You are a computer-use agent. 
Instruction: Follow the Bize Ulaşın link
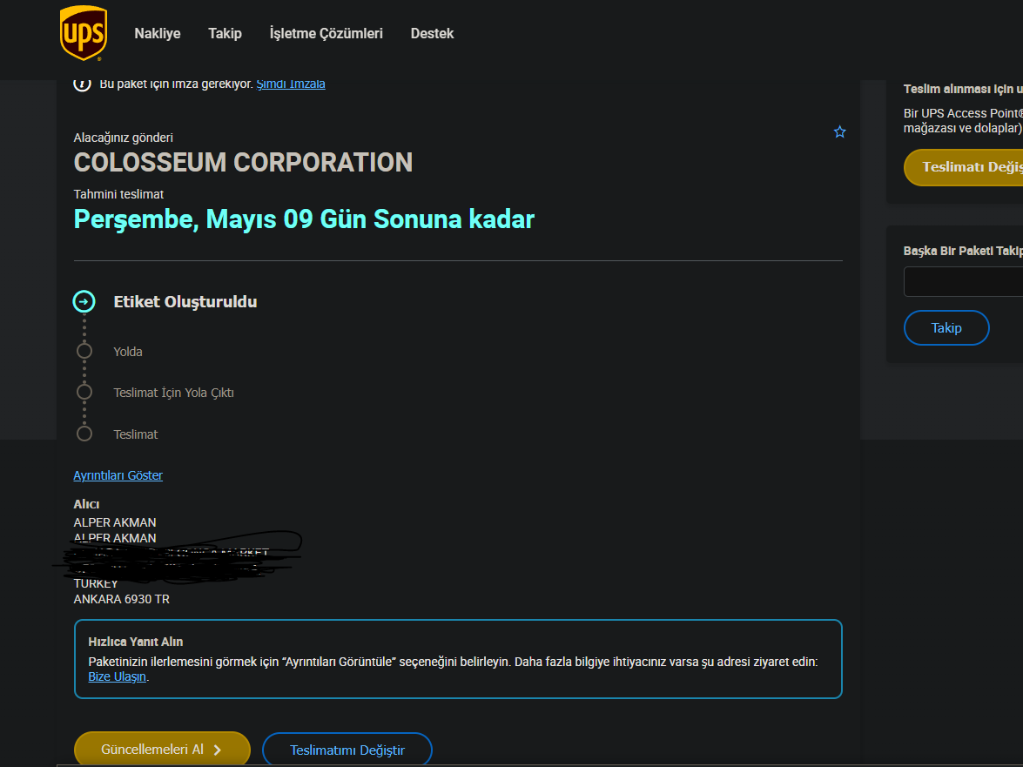tap(118, 677)
